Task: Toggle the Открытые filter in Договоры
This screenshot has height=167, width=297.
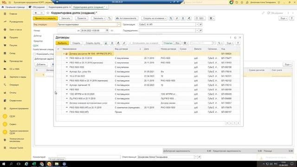Action: (168, 43)
